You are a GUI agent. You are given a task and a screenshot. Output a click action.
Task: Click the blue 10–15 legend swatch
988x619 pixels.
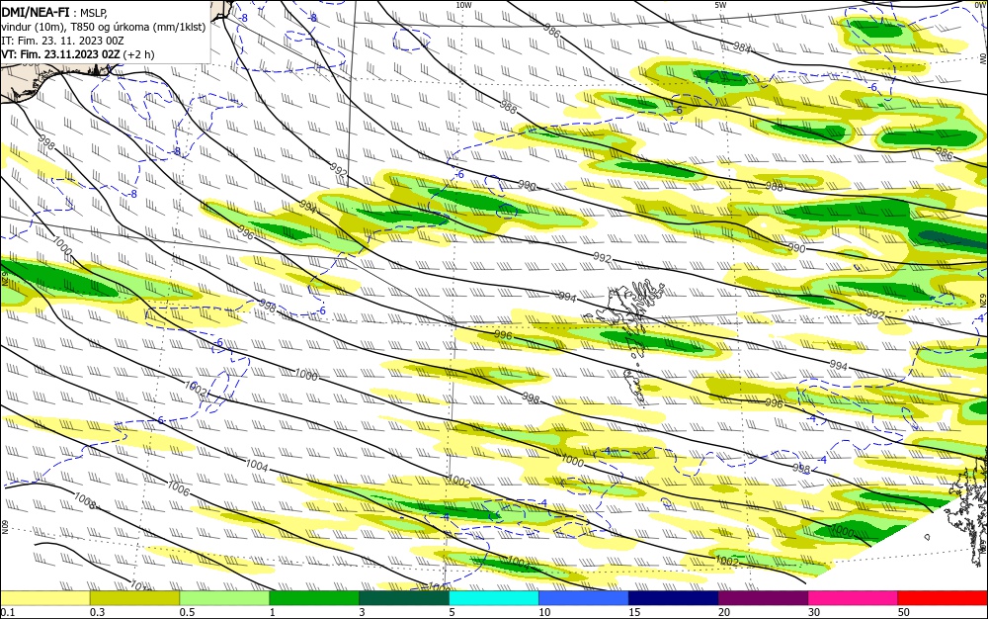pyautogui.click(x=584, y=598)
